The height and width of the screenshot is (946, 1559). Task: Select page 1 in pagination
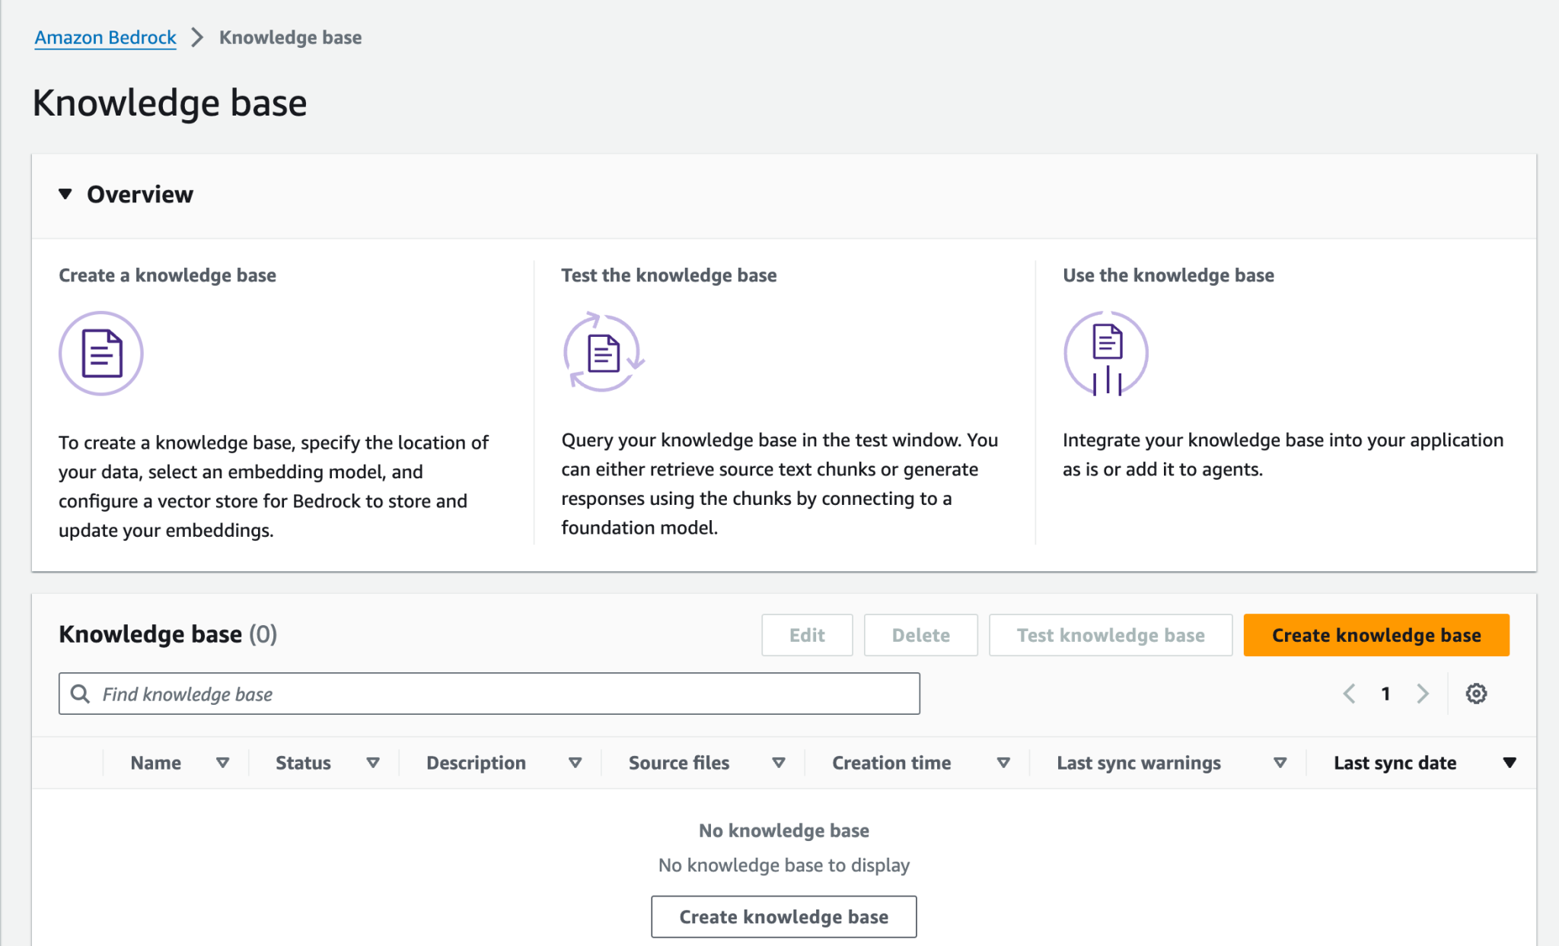1385,694
